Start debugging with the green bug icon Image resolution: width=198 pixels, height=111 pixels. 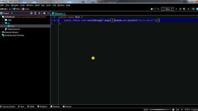click(x=180, y=9)
